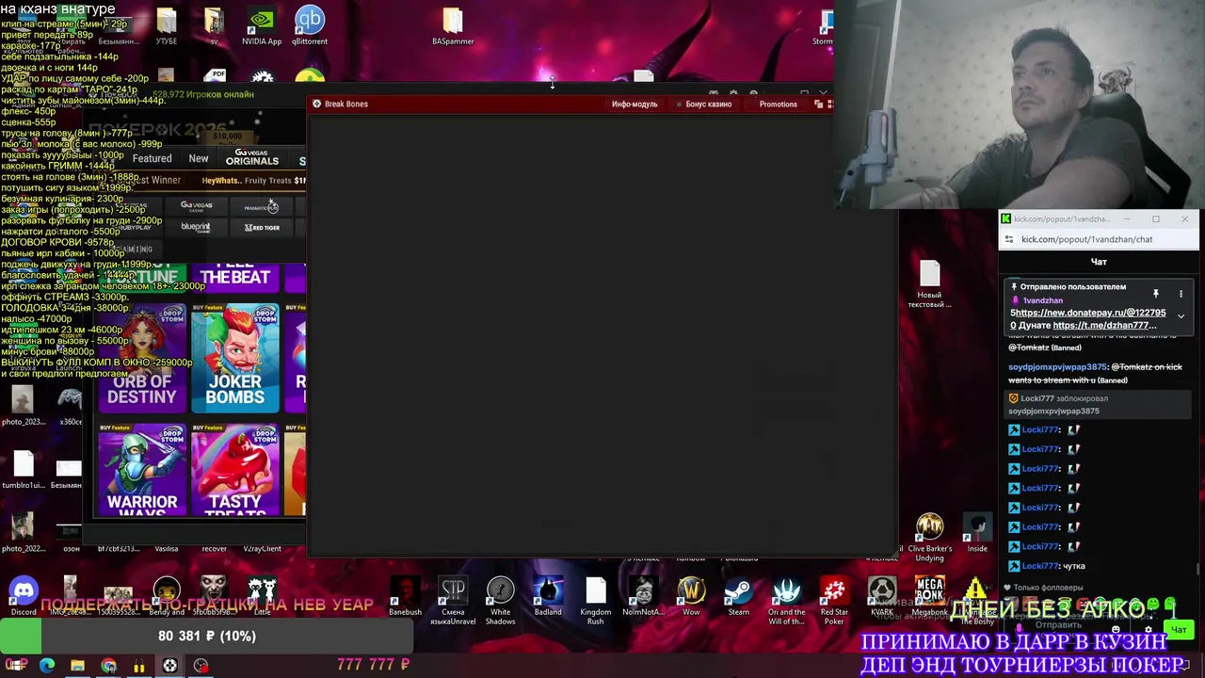Open the Discord desktop shortcut
The height and width of the screenshot is (678, 1205).
24,597
